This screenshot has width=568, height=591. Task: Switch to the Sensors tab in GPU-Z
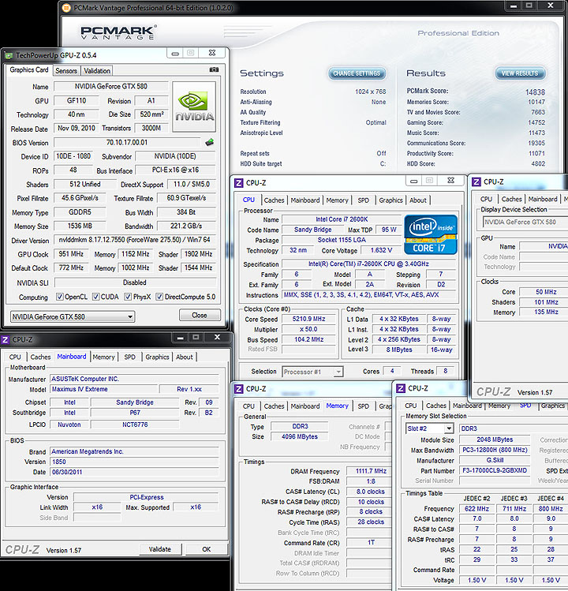tap(66, 71)
